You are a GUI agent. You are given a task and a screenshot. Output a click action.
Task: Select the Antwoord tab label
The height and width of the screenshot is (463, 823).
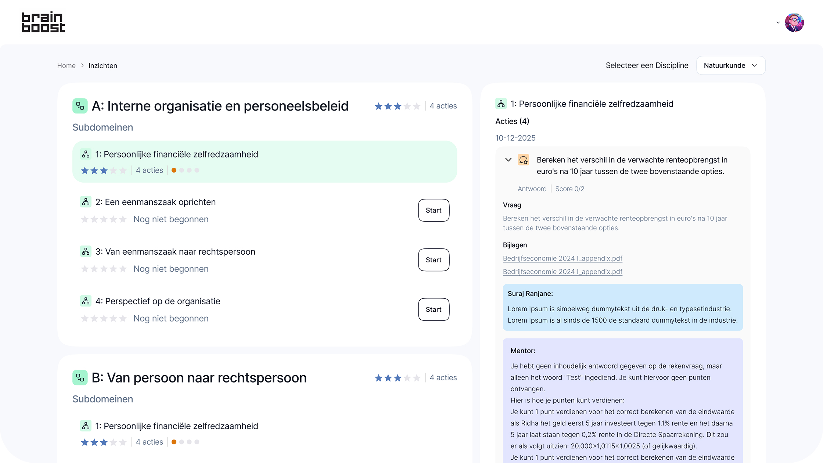coord(532,189)
